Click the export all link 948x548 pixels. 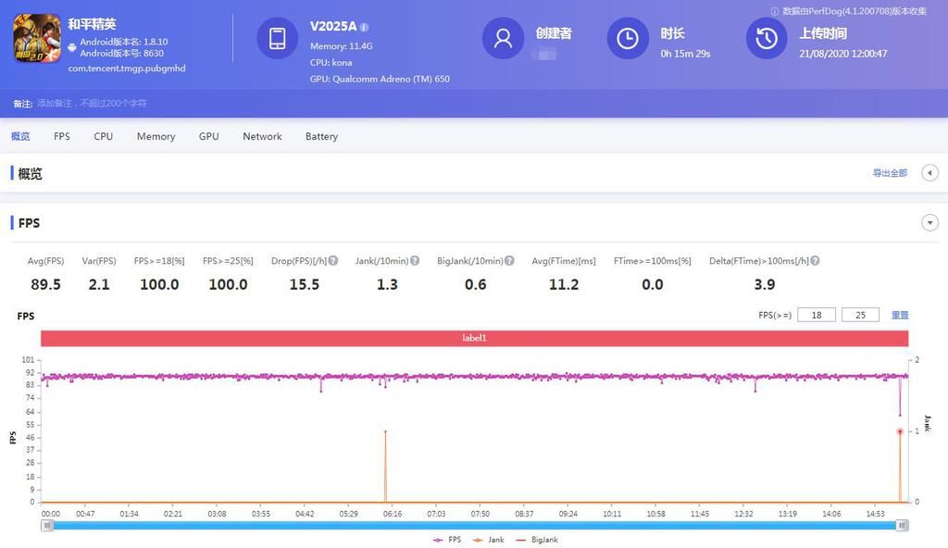coord(890,173)
